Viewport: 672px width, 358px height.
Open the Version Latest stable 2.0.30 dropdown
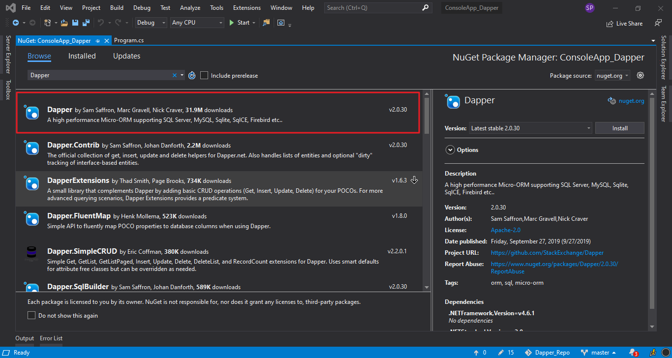click(x=530, y=128)
